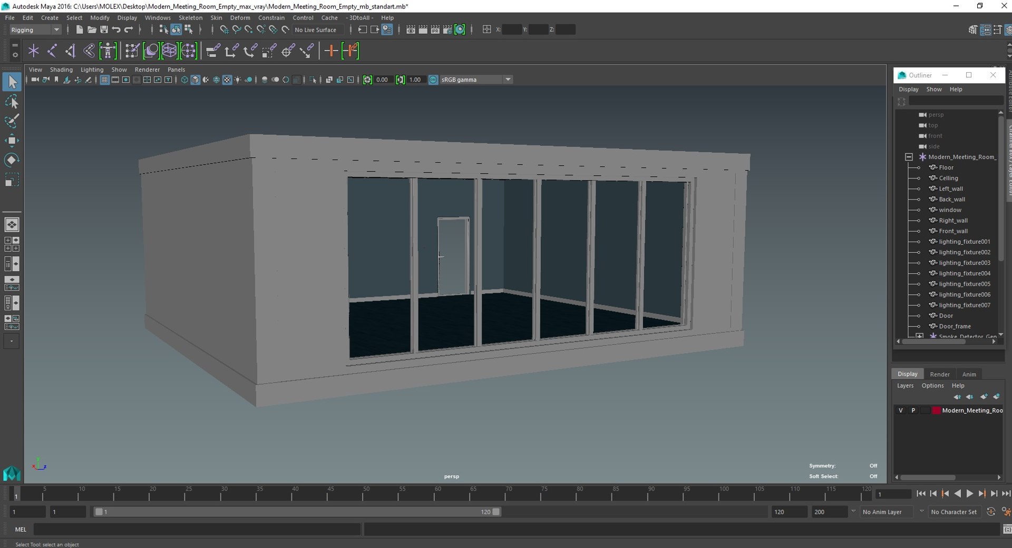This screenshot has width=1012, height=548.
Task: Switch to the Anim layer tab
Action: 969,374
